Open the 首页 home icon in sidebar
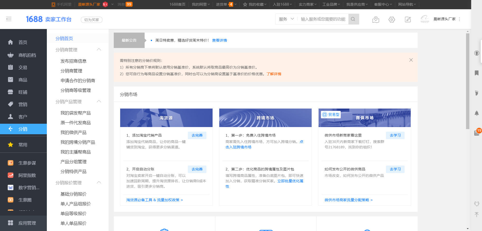Viewport: 482px width, 231px height. (11, 42)
